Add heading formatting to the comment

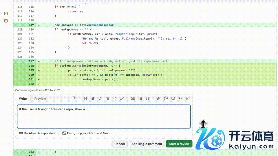[85, 99]
